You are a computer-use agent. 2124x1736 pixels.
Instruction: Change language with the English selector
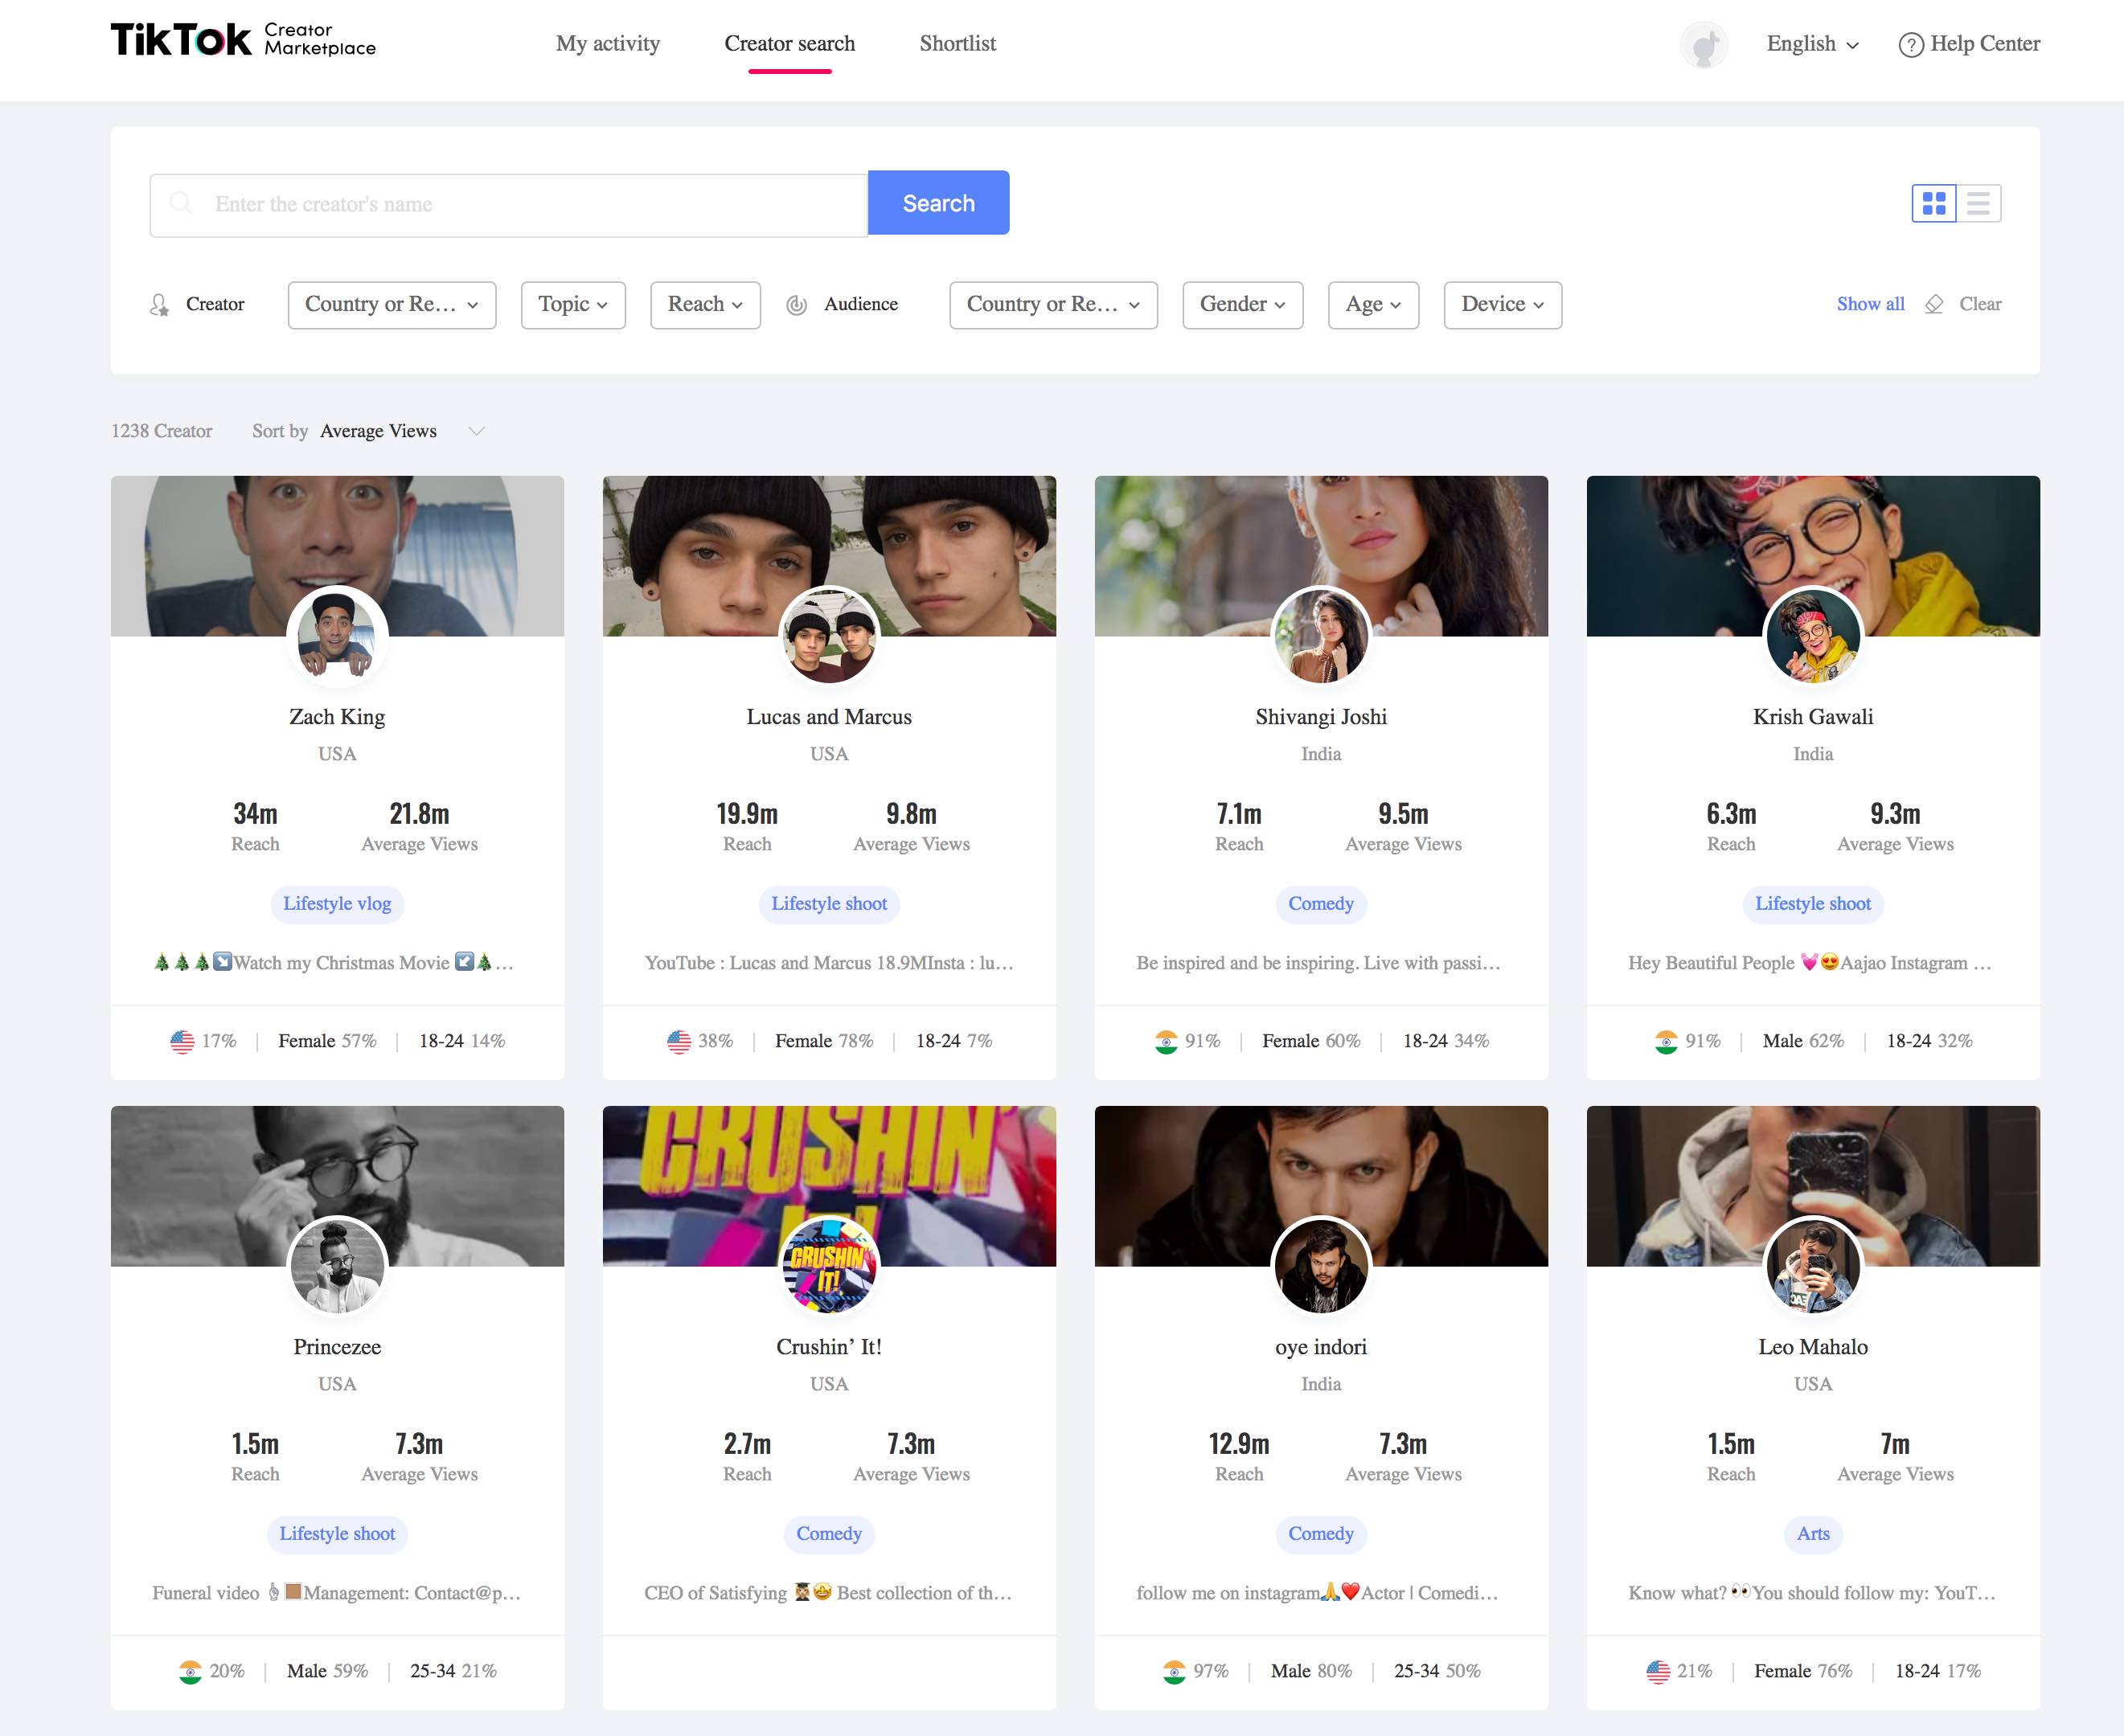pyautogui.click(x=1810, y=44)
